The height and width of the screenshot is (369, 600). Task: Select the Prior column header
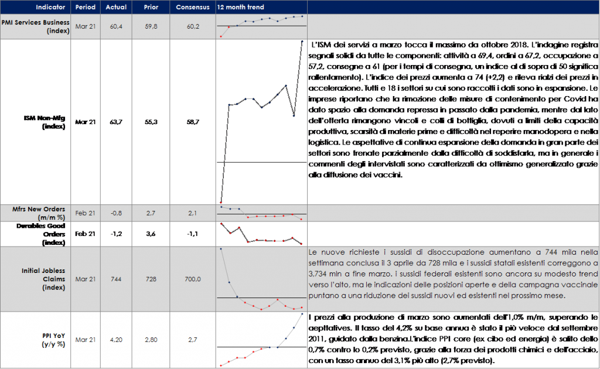pos(152,7)
